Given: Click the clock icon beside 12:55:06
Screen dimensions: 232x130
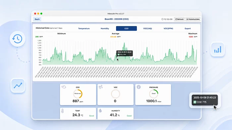Looking at the screenshot, I should (x=162, y=19).
